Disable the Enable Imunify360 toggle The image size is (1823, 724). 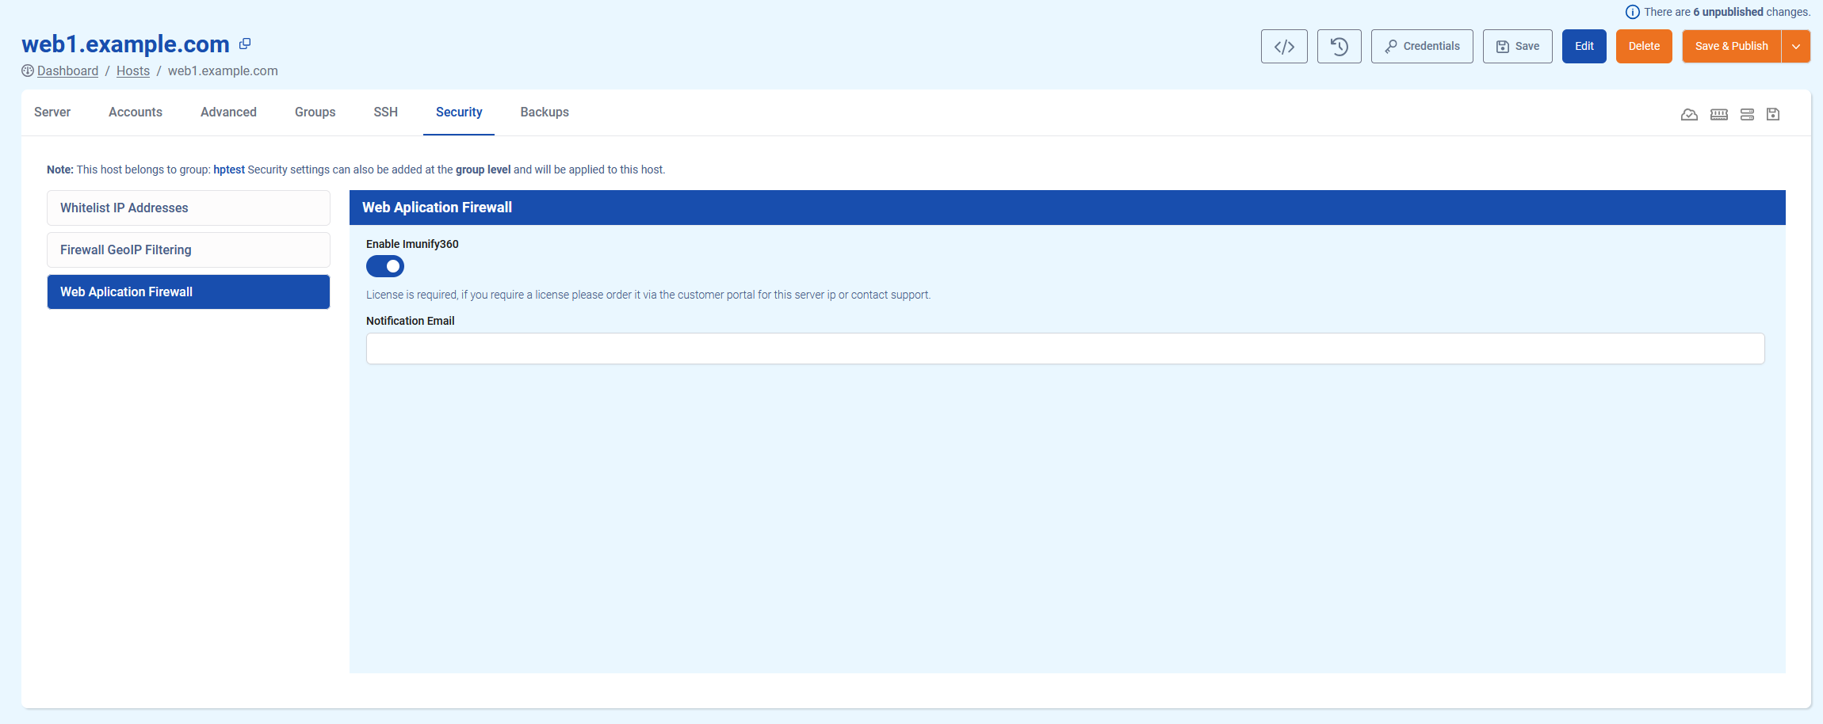pyautogui.click(x=385, y=267)
